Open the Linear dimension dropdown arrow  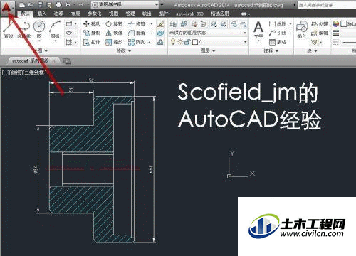tap(290, 23)
